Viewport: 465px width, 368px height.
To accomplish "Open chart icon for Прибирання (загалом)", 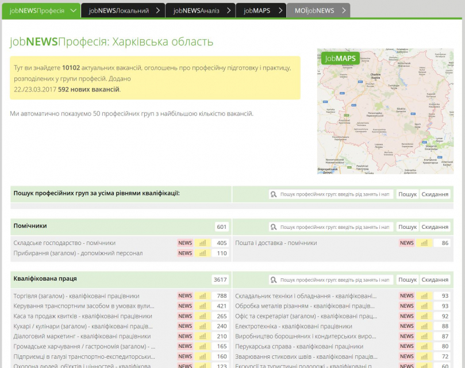I will pos(202,253).
